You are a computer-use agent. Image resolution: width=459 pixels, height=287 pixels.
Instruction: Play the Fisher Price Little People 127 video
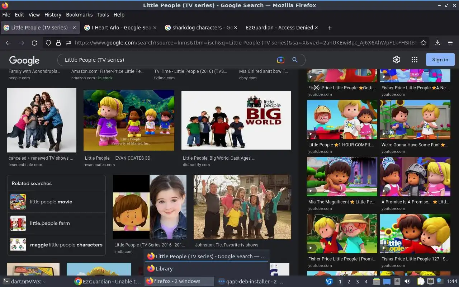pyautogui.click(x=415, y=234)
